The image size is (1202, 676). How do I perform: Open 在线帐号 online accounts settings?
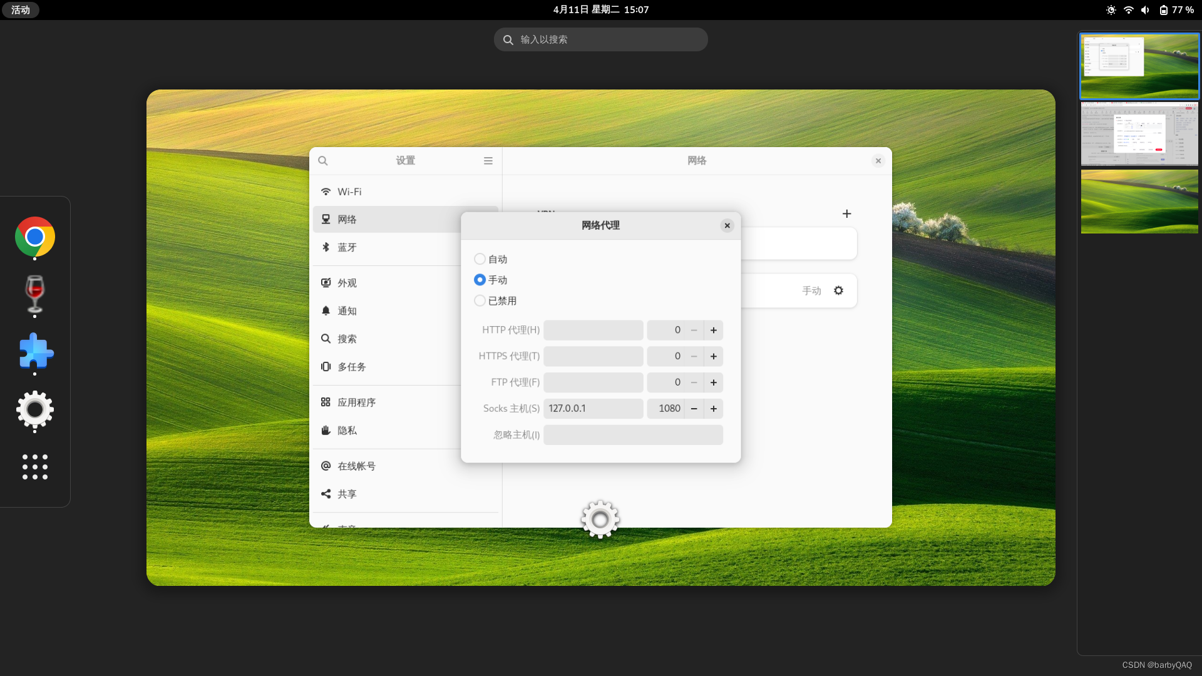[406, 466]
